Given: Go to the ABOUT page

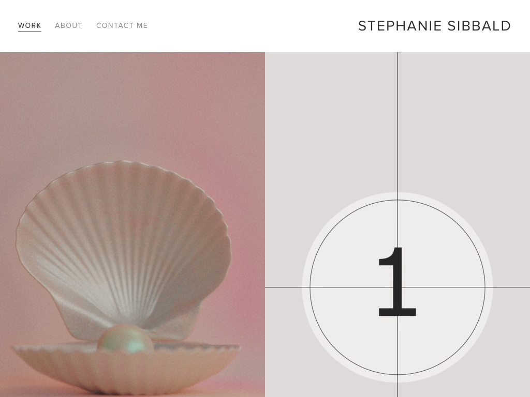Looking at the screenshot, I should coord(69,26).
